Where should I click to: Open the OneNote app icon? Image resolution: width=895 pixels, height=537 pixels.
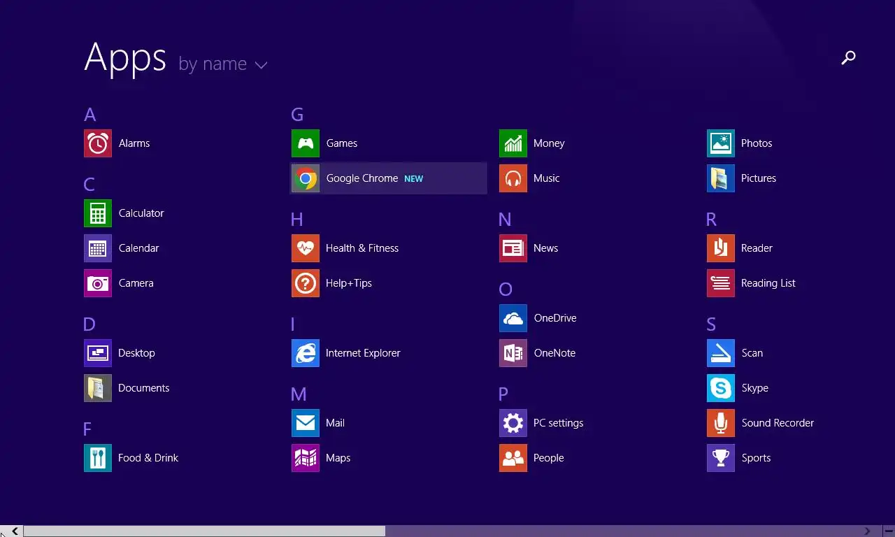(513, 353)
